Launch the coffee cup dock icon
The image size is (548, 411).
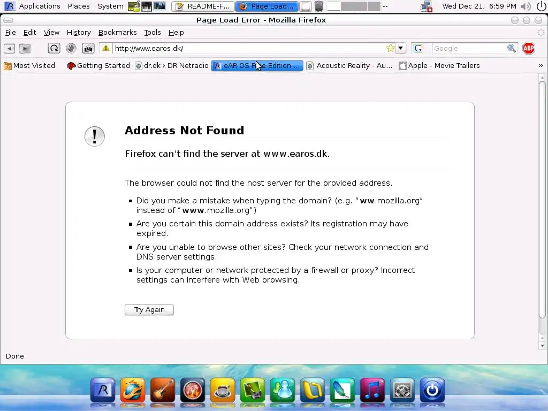click(222, 390)
